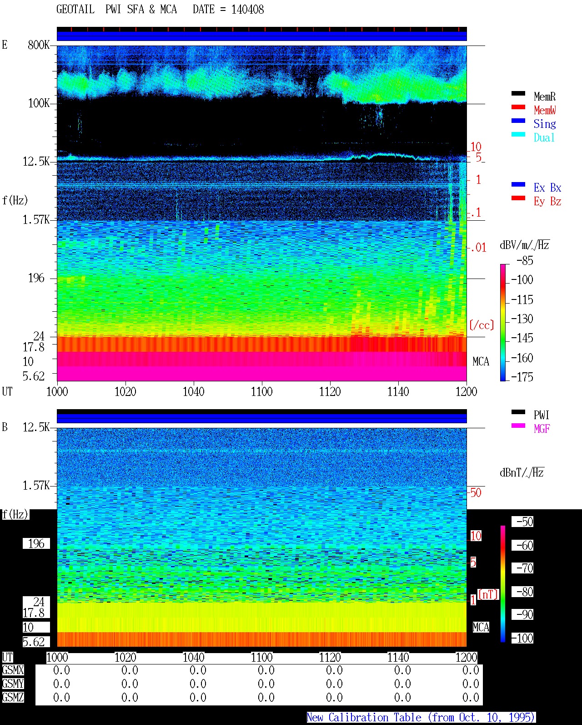Click the 196 label on B panel axis
The width and height of the screenshot is (582, 725).
tap(36, 544)
